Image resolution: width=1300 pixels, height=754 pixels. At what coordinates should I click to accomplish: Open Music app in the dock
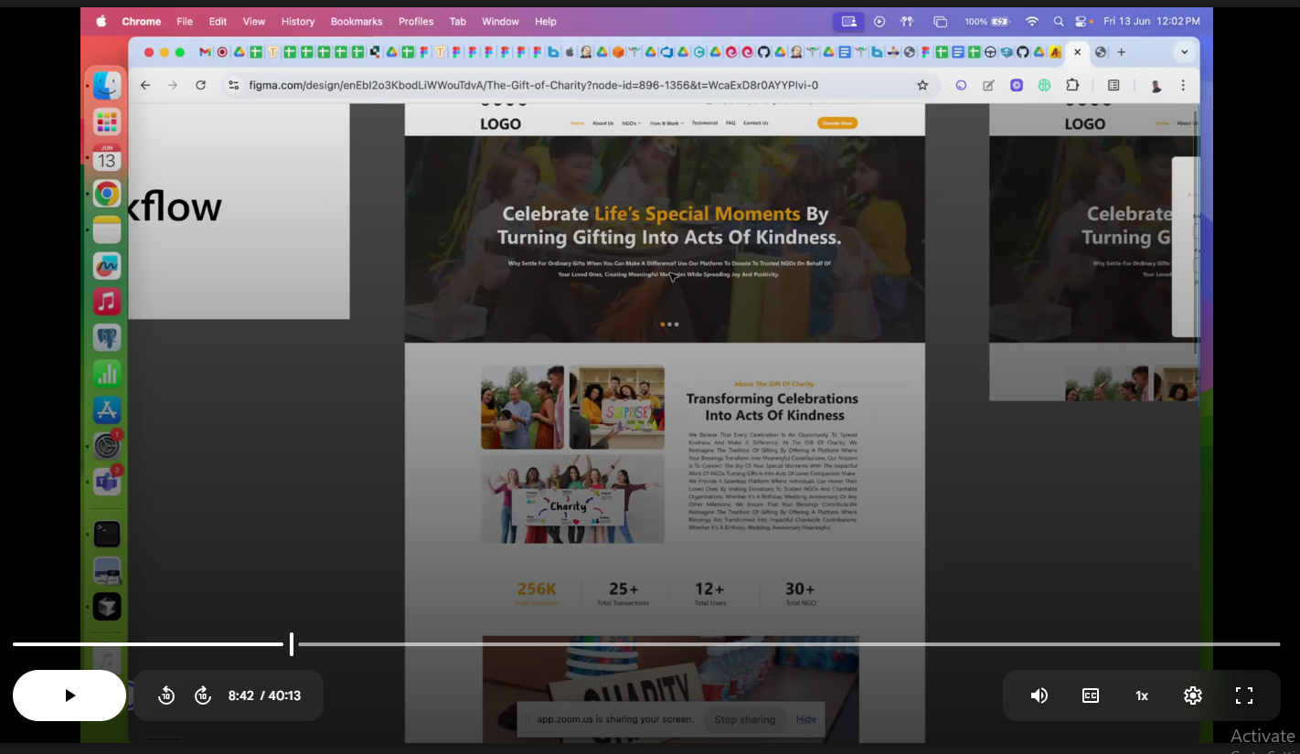(x=107, y=302)
